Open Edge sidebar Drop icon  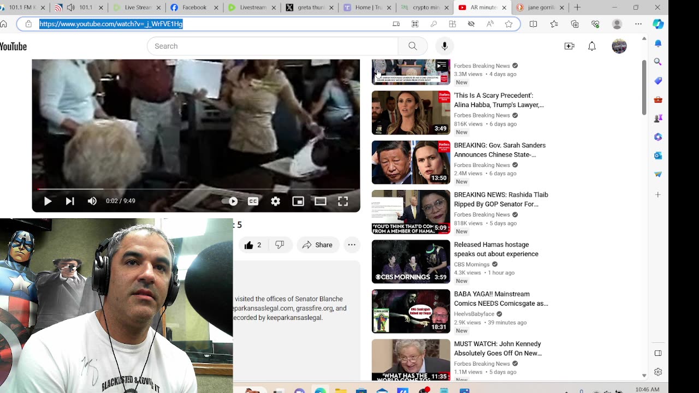coord(658,174)
